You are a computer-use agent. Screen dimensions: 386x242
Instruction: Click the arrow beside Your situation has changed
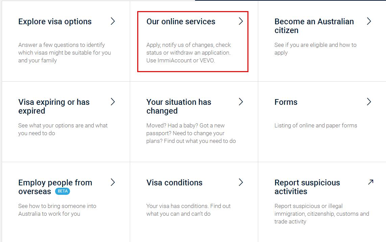(241, 102)
